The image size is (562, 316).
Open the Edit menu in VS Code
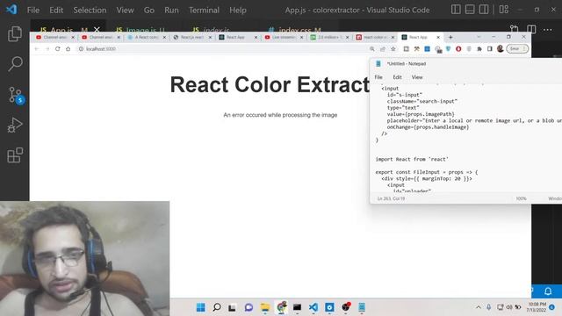(x=56, y=10)
